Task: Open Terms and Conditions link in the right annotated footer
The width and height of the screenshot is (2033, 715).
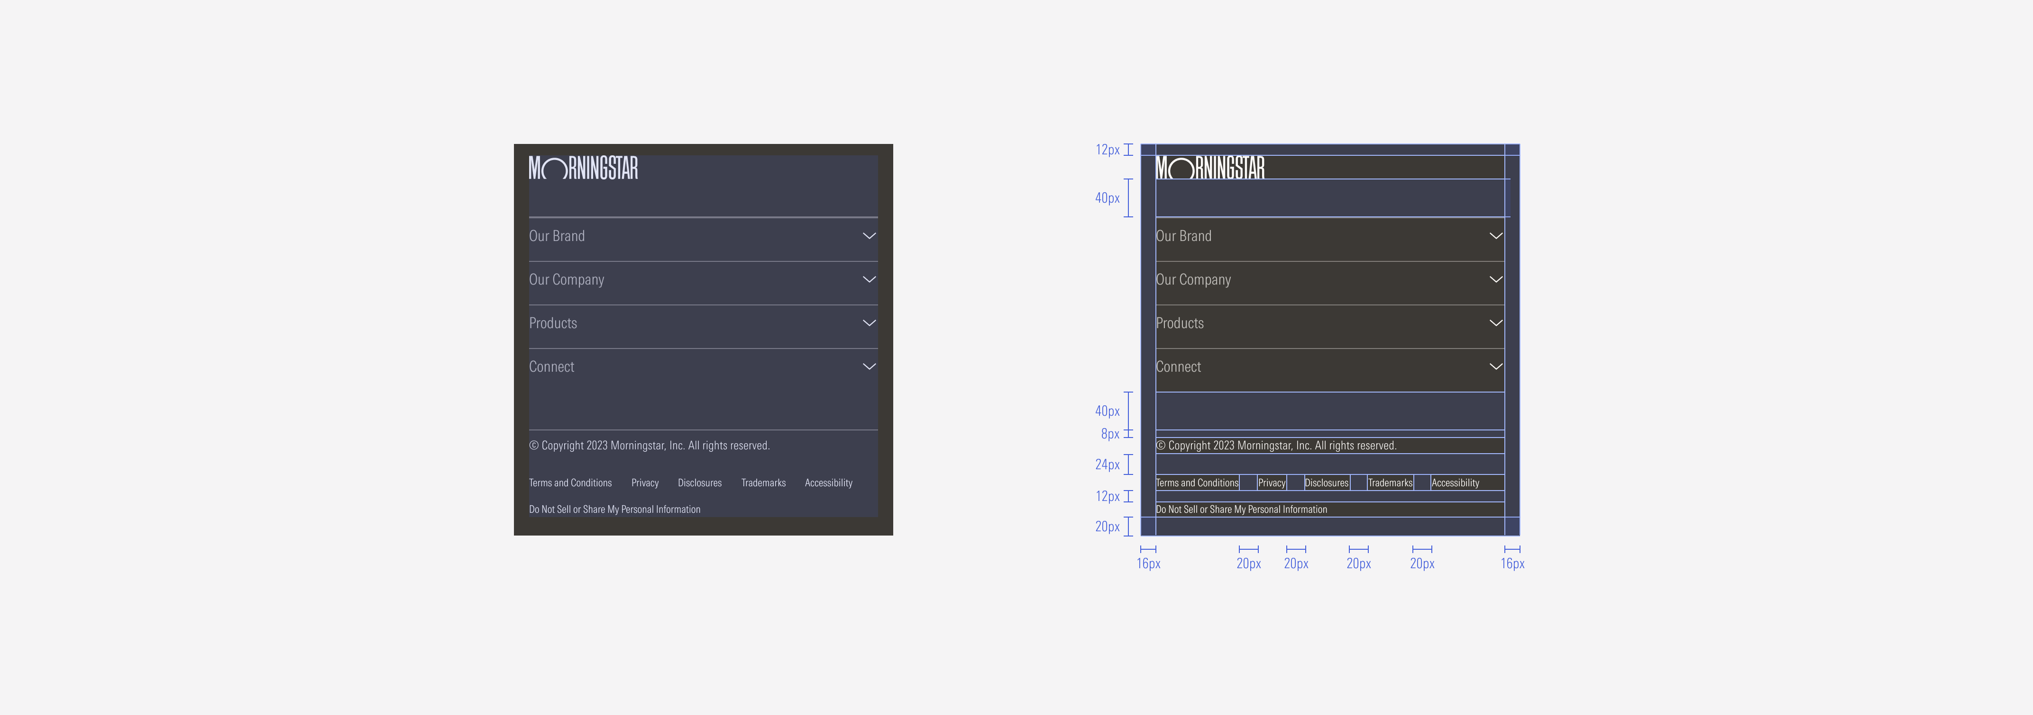Action: tap(1197, 483)
